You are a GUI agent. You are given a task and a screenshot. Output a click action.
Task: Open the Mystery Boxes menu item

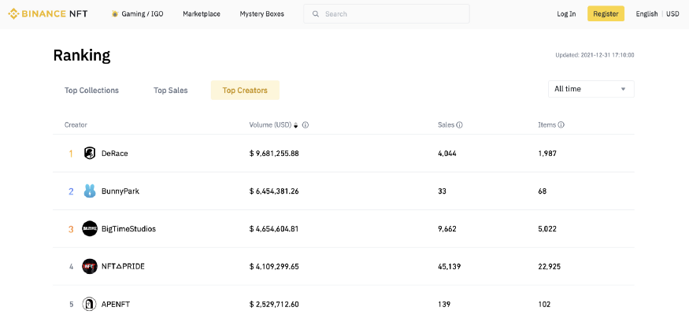point(262,13)
